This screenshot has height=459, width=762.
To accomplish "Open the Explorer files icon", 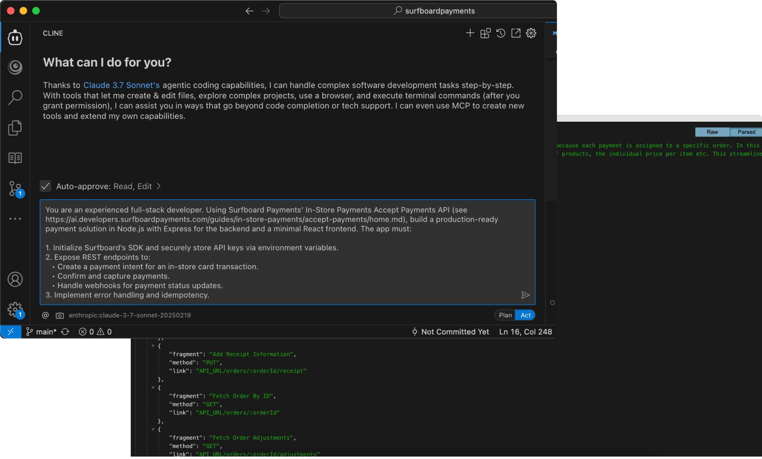I will tap(15, 128).
